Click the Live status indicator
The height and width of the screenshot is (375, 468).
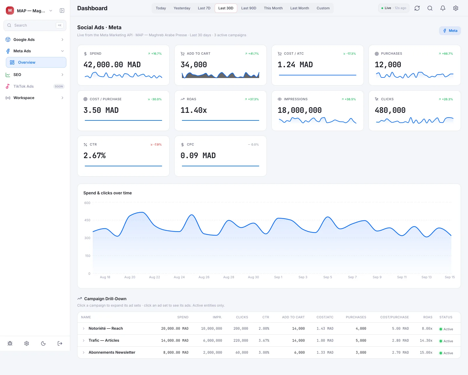point(394,8)
